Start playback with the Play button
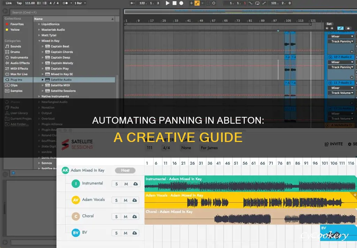357x248 pixels. [168, 3]
